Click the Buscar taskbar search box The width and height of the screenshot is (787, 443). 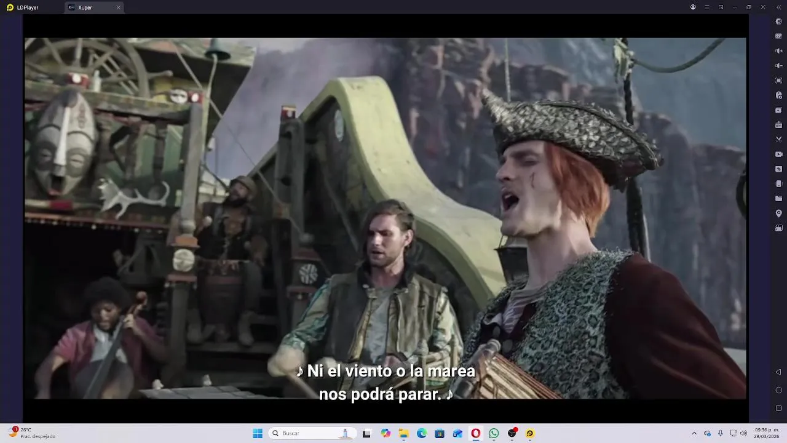click(314, 433)
